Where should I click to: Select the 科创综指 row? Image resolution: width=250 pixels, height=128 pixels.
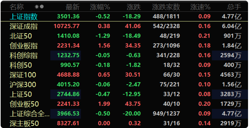(x=125, y=55)
